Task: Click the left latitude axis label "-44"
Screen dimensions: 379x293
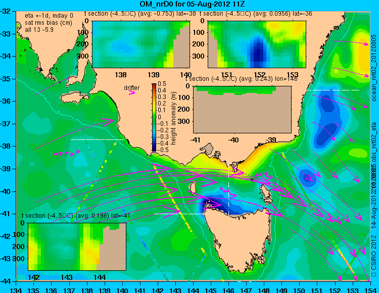Action: [6, 281]
